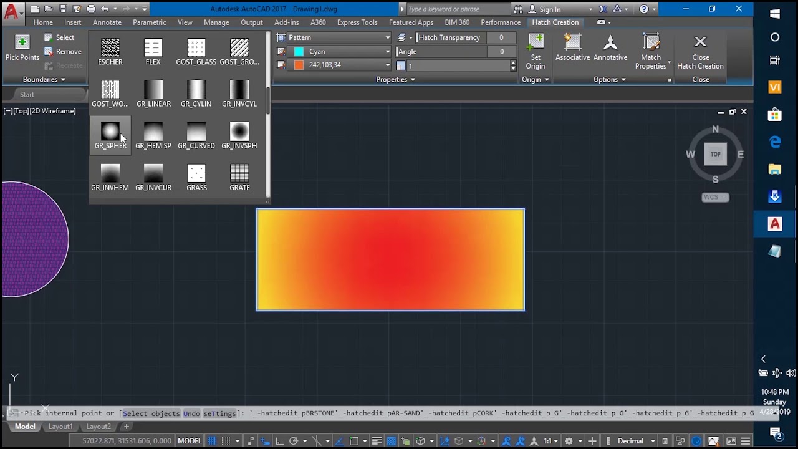Click the keyword search input field
Screen dimensions: 798x449
coord(457,9)
